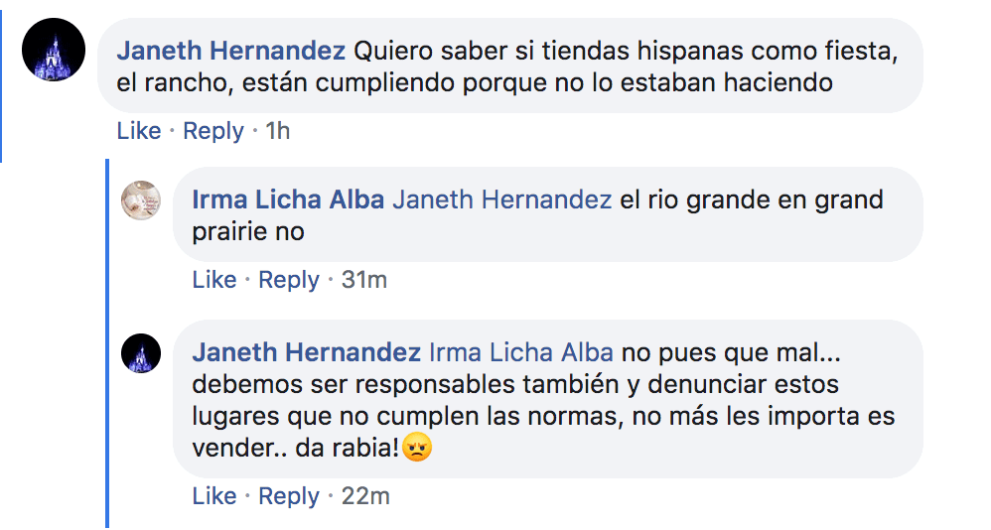This screenshot has width=991, height=530.
Task: Open Irma Licha Alba's profile picture
Action: coord(140,200)
